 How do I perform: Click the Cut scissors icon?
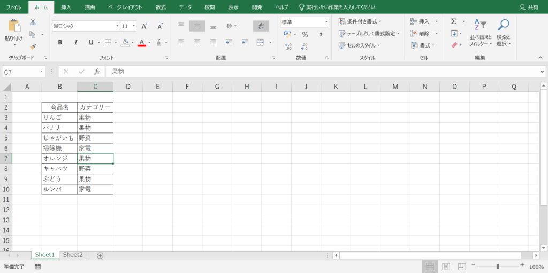point(33,22)
